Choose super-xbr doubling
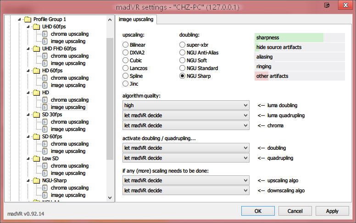 pyautogui.click(x=182, y=45)
